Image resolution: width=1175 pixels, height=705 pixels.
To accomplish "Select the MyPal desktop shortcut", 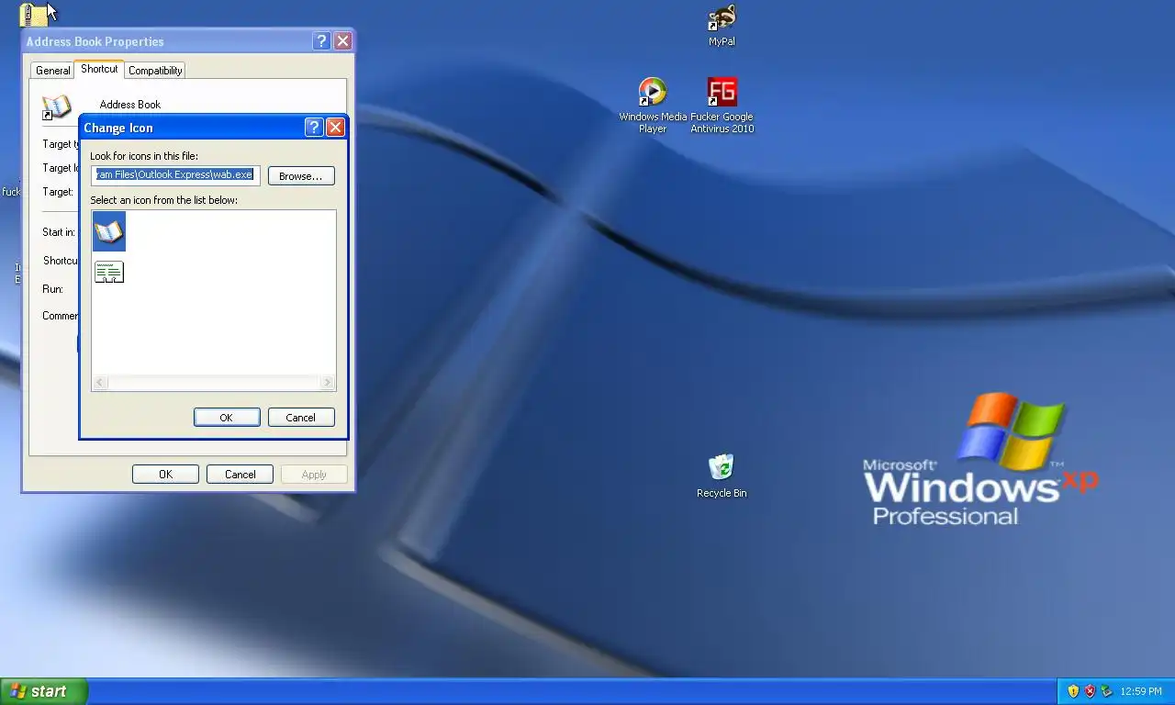I will 722,26.
